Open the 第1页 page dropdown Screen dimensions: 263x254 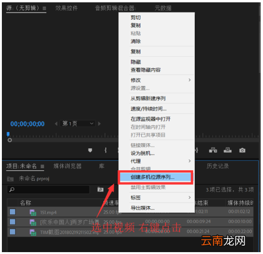coord(78,124)
